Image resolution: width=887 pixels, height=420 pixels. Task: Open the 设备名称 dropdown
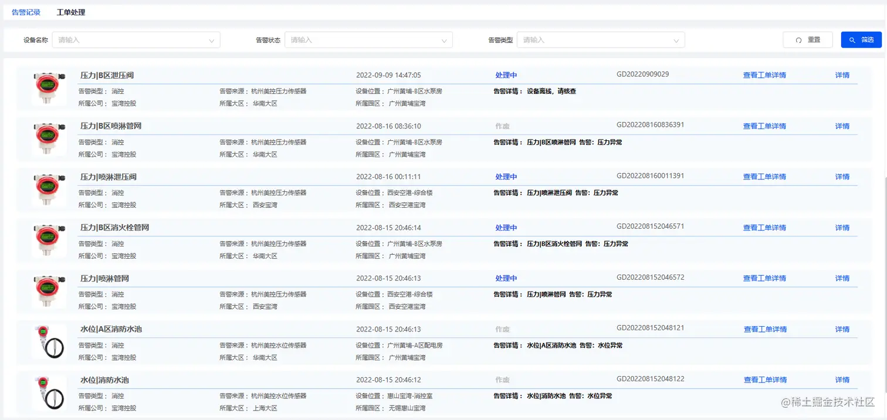pyautogui.click(x=136, y=40)
